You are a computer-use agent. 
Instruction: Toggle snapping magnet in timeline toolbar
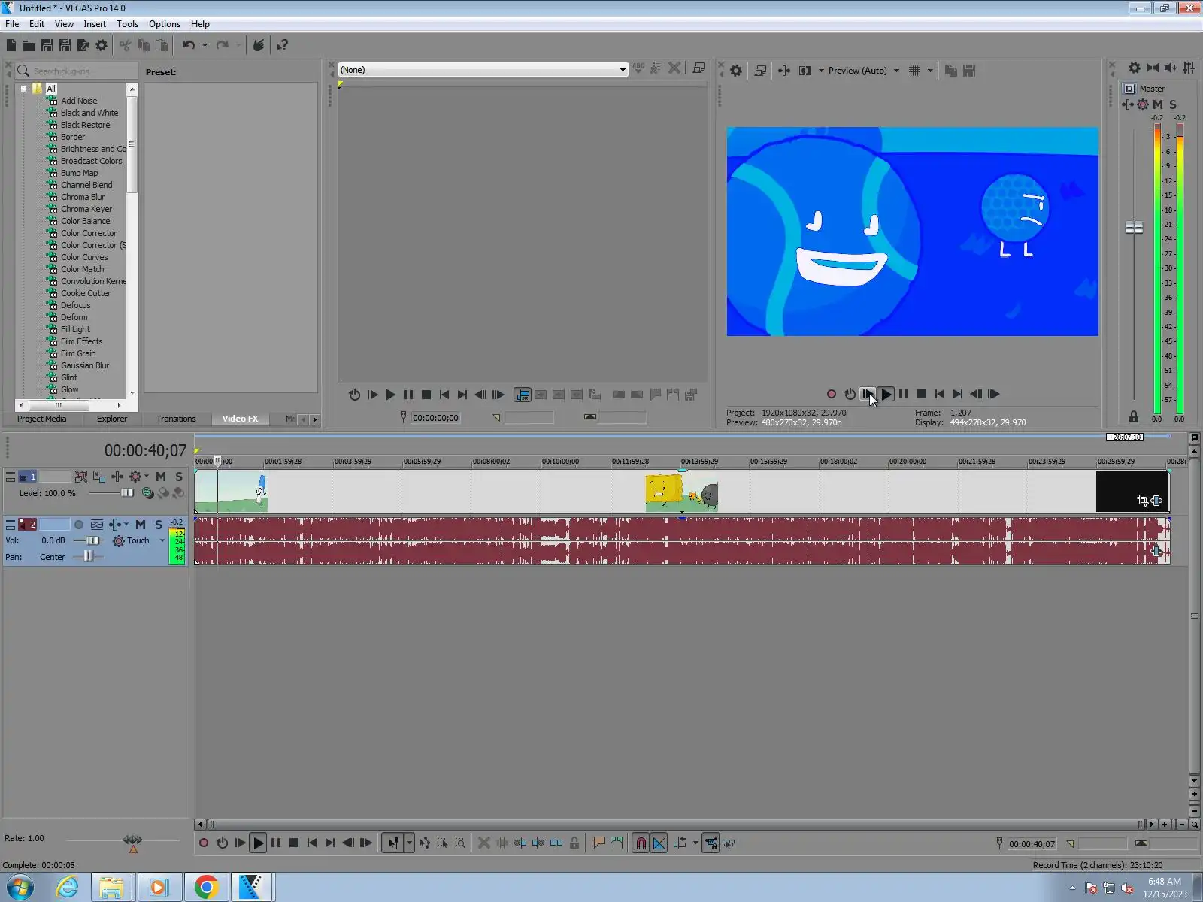(641, 843)
